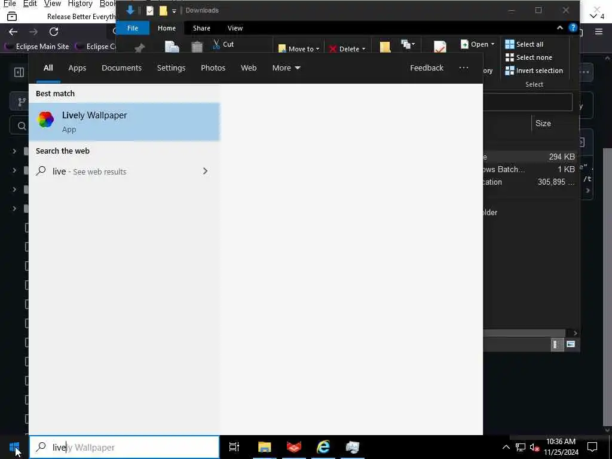Click the New folder icon in ribbon
This screenshot has width=612, height=459.
tap(385, 47)
